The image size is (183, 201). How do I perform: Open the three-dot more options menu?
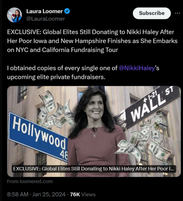[177, 13]
